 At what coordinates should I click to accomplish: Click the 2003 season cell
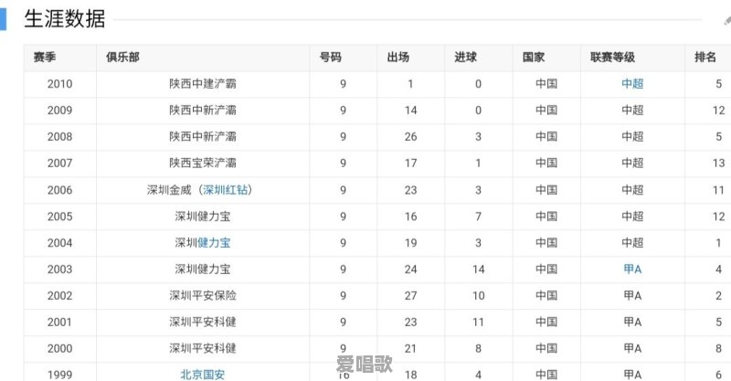click(x=59, y=270)
